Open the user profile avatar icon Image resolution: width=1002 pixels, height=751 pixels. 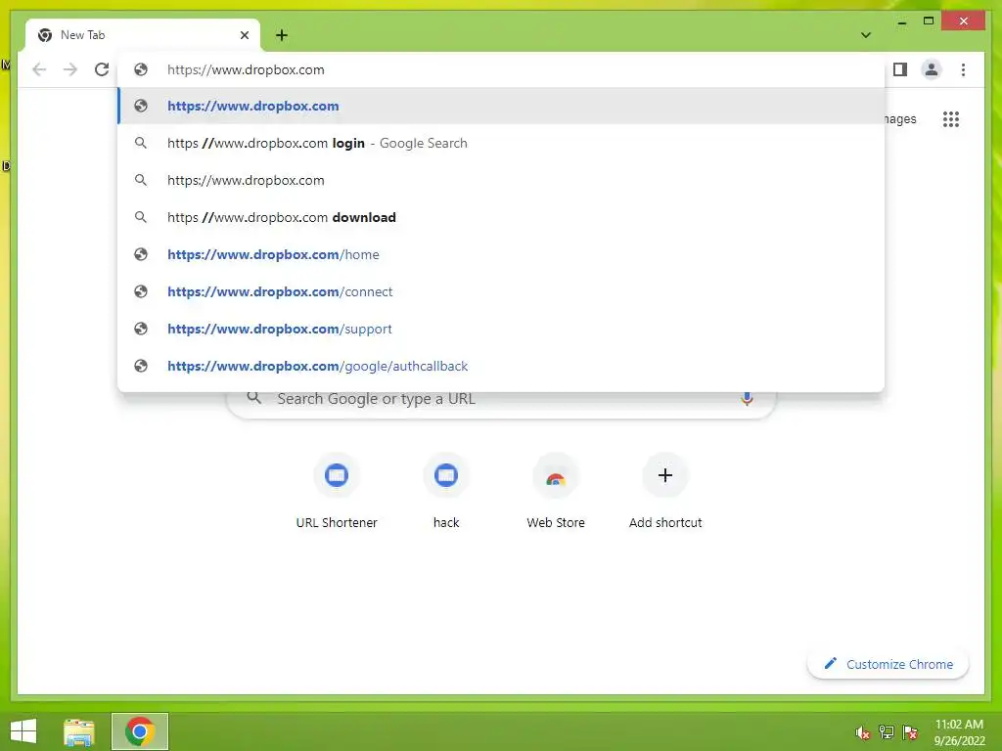click(x=932, y=69)
